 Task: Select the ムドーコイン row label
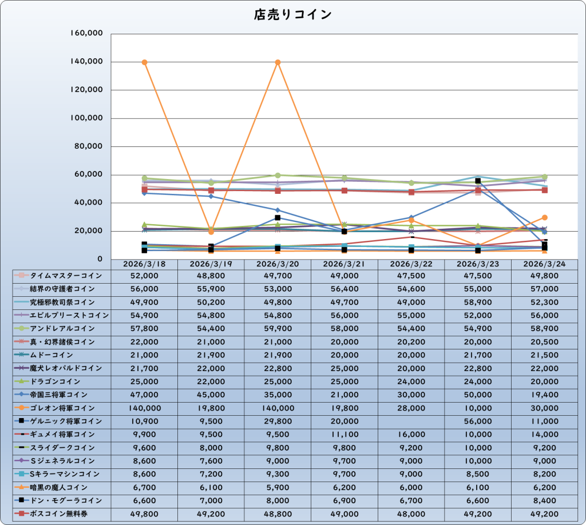click(55, 355)
